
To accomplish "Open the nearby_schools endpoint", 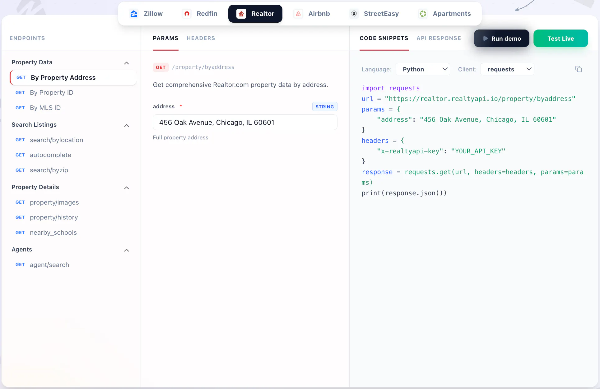I will 73,233.
